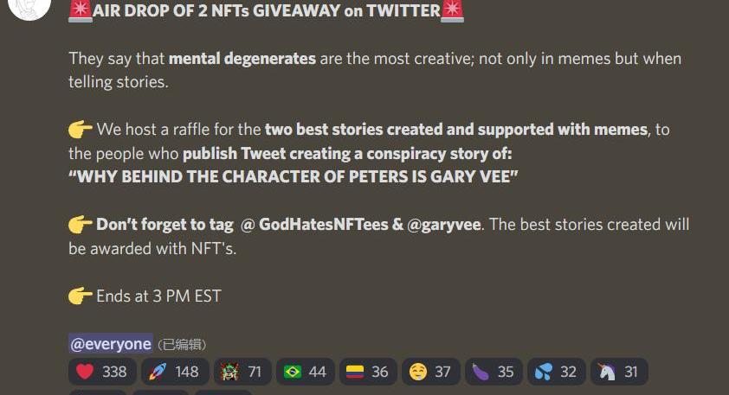
Task: Click the pointing hand emoji beside We host
Action: point(80,130)
